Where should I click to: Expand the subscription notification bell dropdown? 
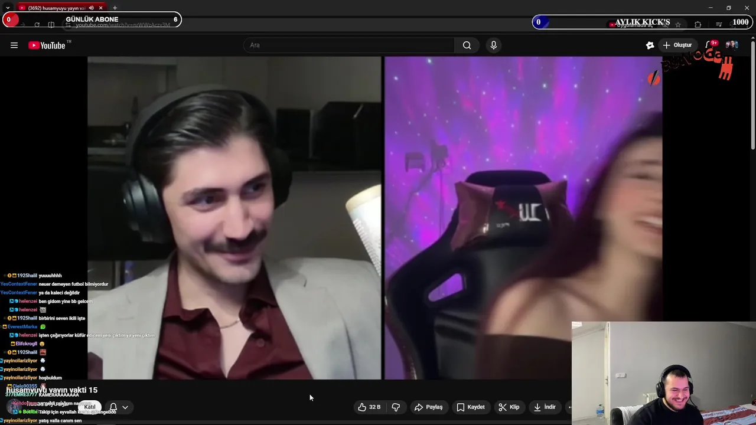point(119,407)
